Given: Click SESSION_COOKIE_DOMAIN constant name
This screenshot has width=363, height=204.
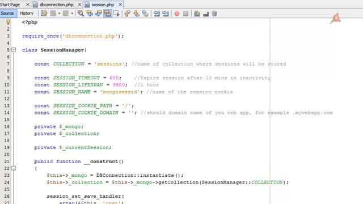Looking at the screenshot, I should coord(86,113).
